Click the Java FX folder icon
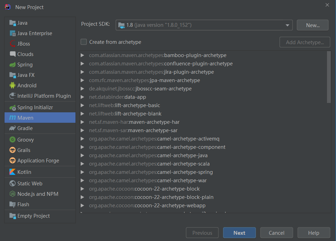The height and width of the screenshot is (241, 336). (13, 75)
